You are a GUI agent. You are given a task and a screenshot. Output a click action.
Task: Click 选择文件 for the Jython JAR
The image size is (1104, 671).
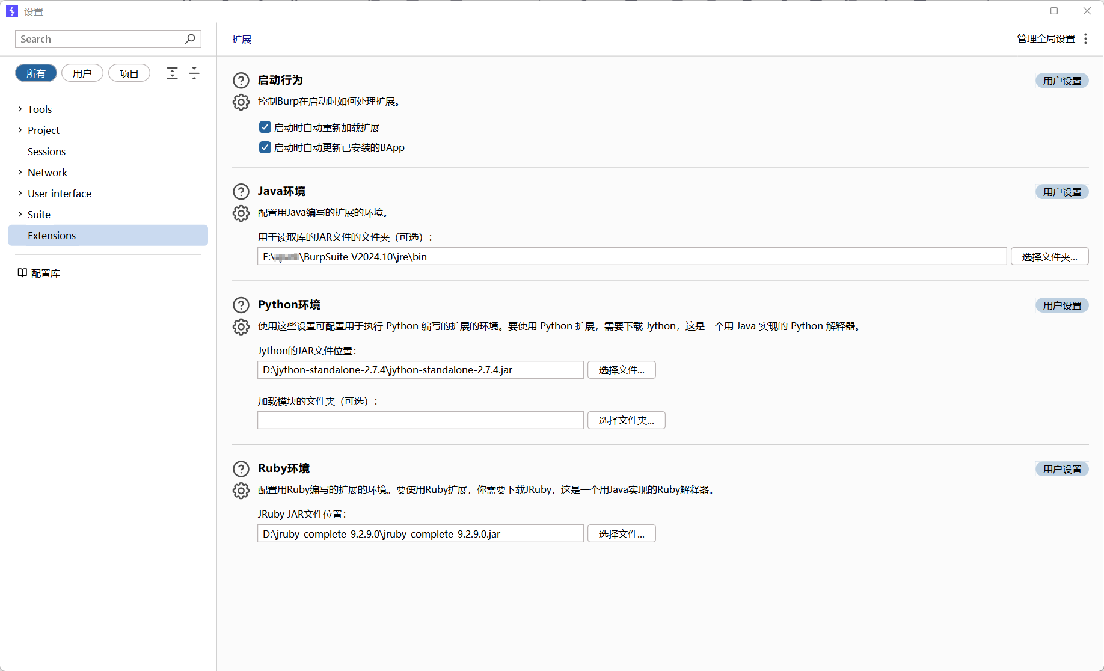click(621, 369)
